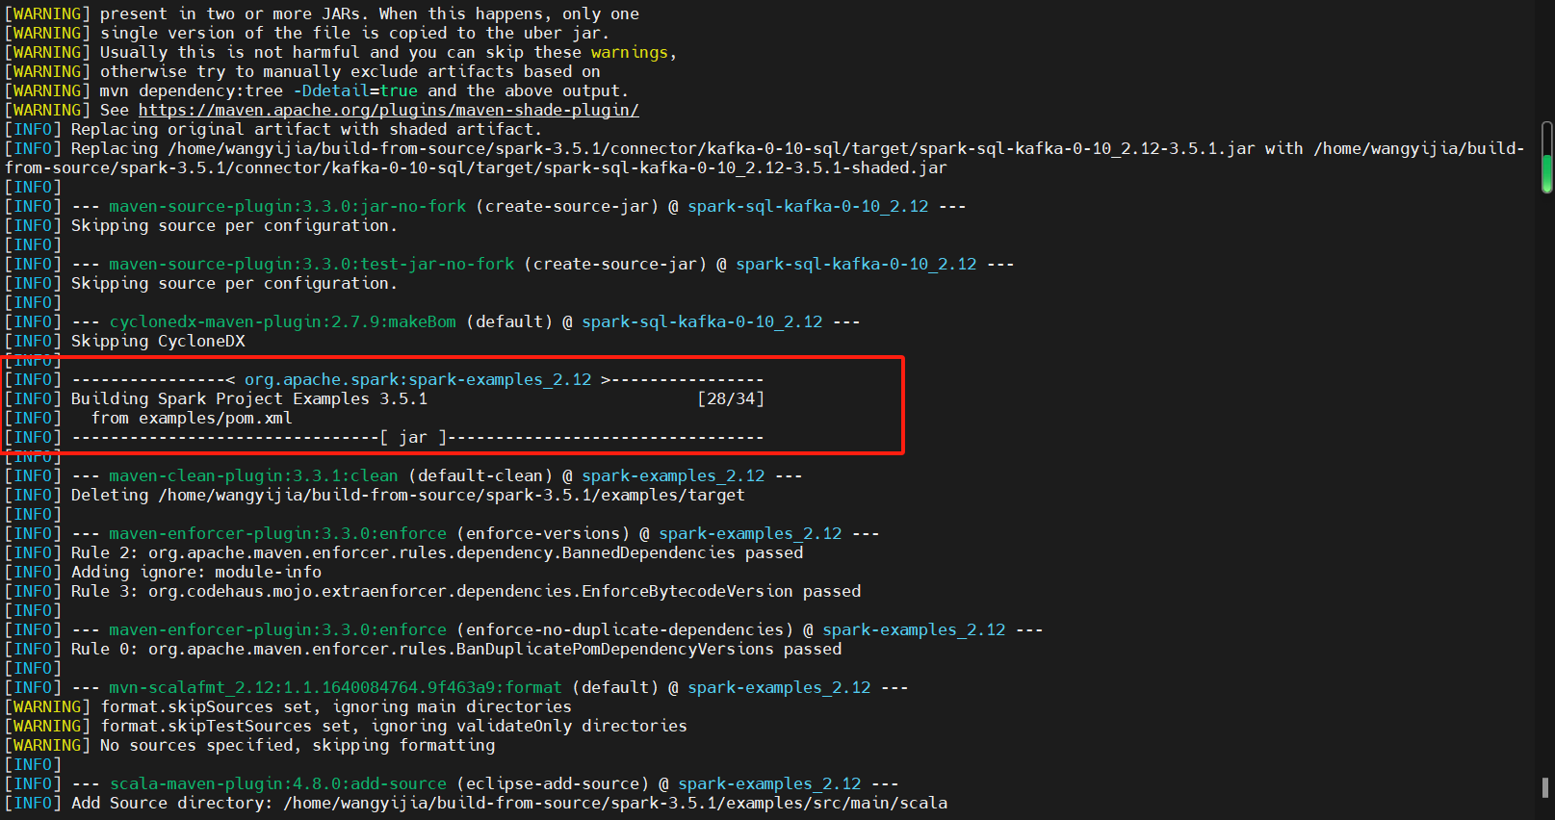The width and height of the screenshot is (1555, 820).
Task: Click the '(default-clean)' execution id
Action: tap(480, 475)
